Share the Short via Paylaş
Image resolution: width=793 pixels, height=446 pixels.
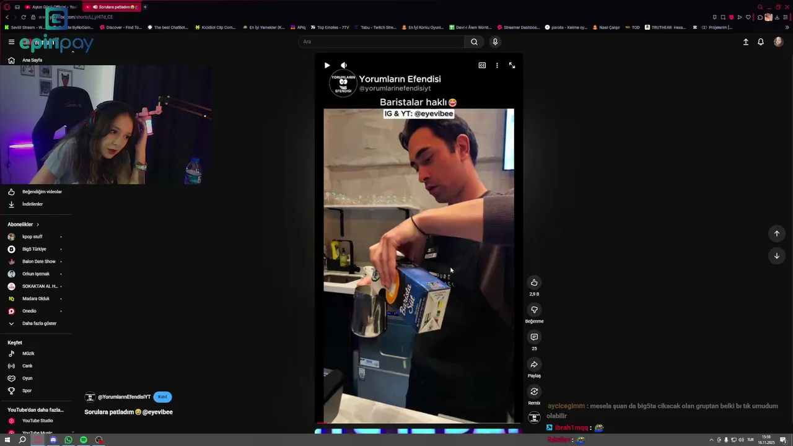click(x=534, y=364)
